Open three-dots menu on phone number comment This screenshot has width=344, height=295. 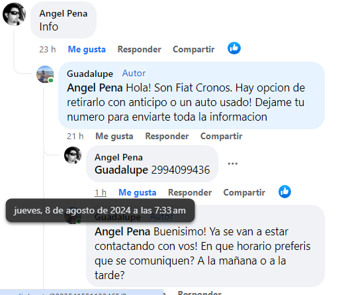pyautogui.click(x=233, y=164)
